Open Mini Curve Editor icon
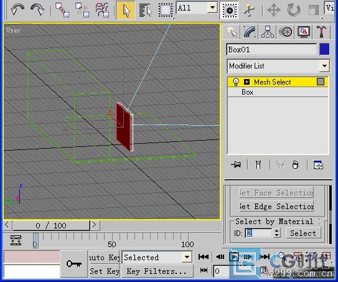Image resolution: width=338 pixels, height=282 pixels. 16,240
